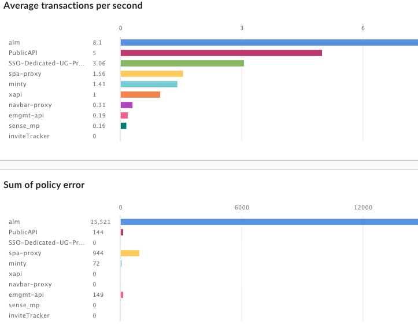The width and height of the screenshot is (418, 324).
Task: Click the 8.1 transactions value for alm
Action: (97, 42)
